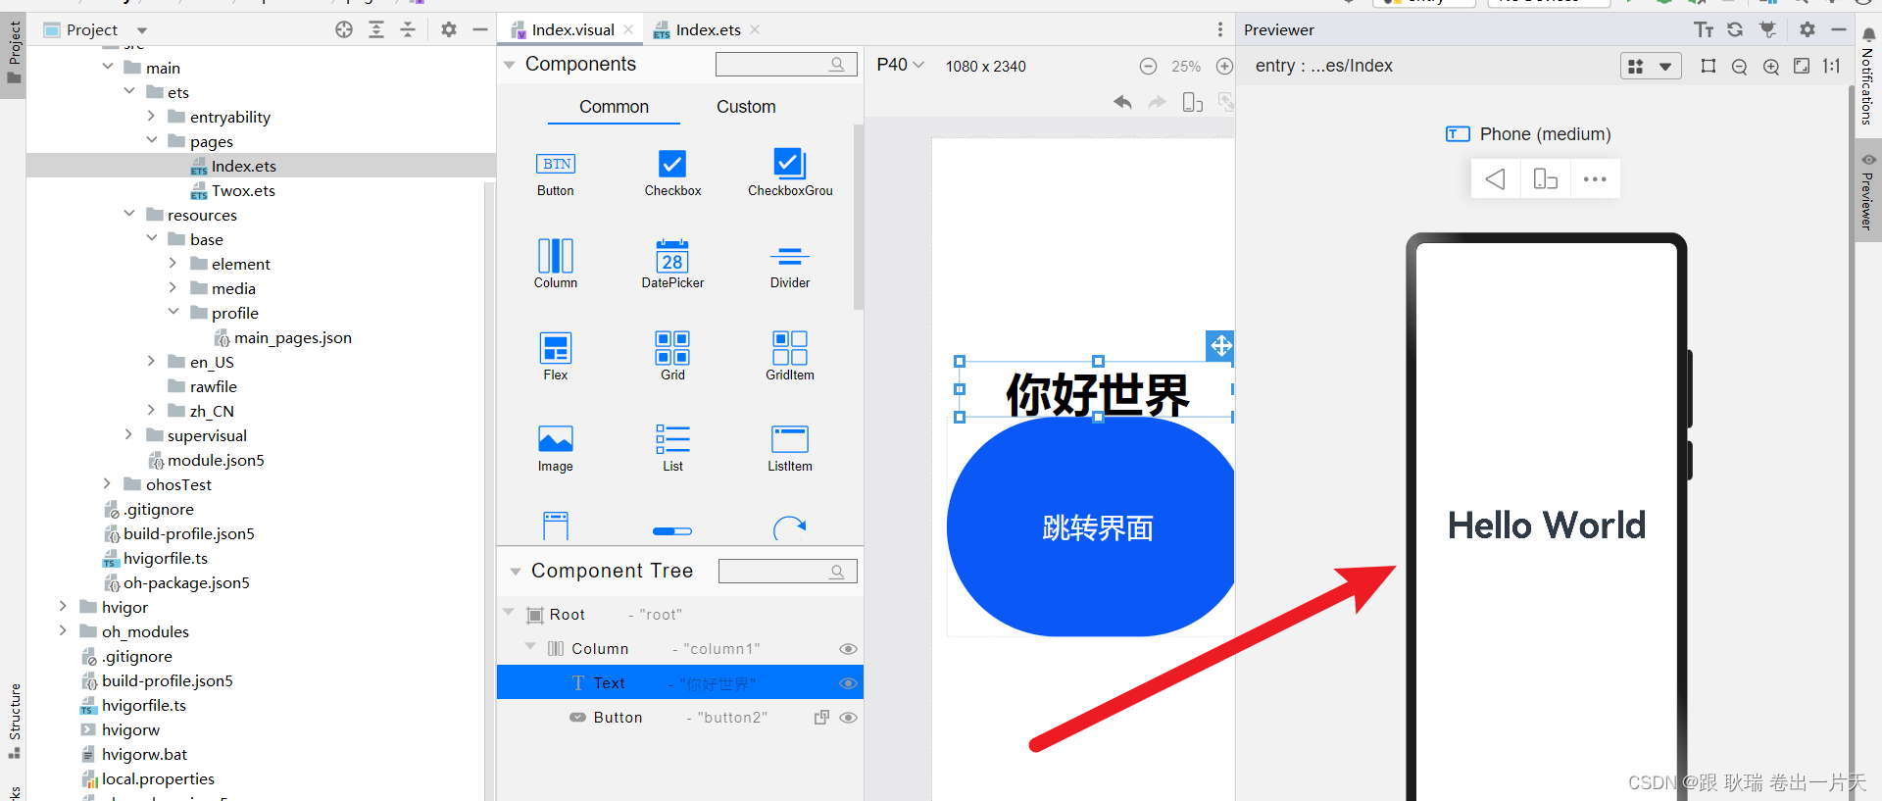Zoom out the canvas with minus icon
Viewport: 1882px width, 801px height.
pos(1148,66)
